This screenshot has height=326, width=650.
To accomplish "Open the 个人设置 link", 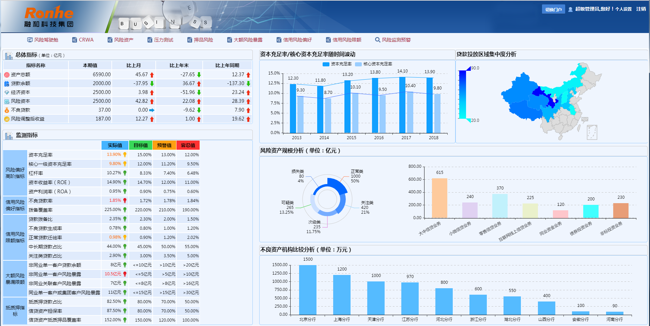I will (623, 9).
